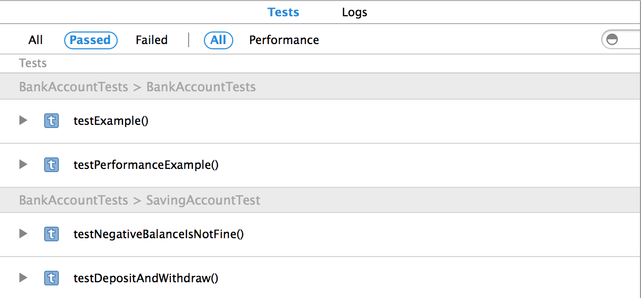
Task: Expand the testExample() disclosure triangle
Action: [x=23, y=121]
